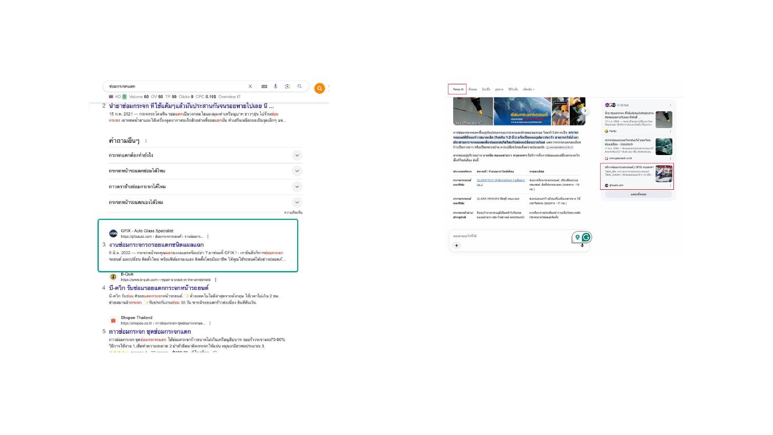Select the โหมด AI tab
Viewport: 773px width, 435px height.
coord(458,90)
